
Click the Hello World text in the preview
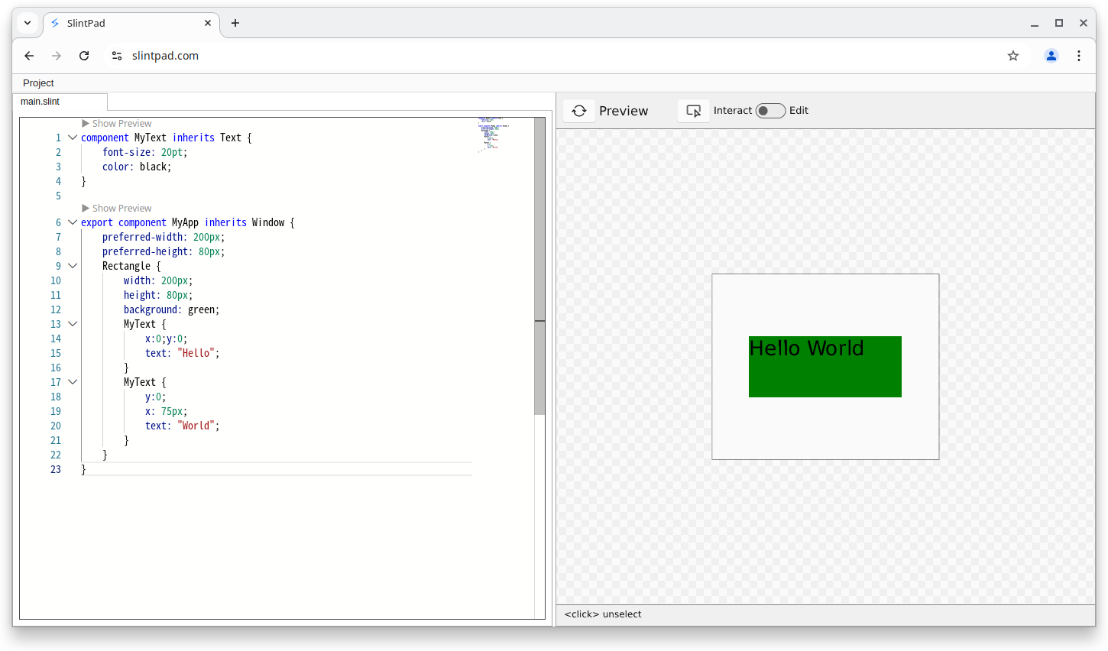click(x=806, y=348)
